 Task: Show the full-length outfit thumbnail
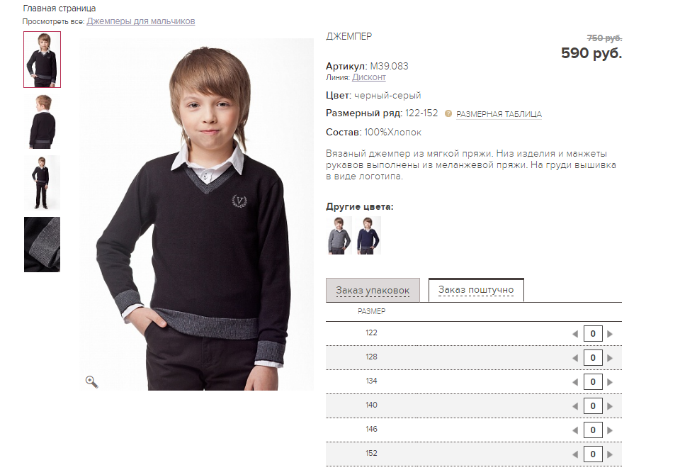[x=42, y=183]
